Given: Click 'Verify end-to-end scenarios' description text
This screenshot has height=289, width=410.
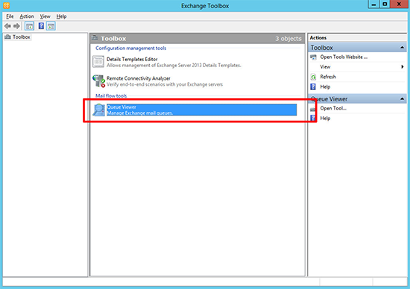Looking at the screenshot, I should click(x=165, y=84).
